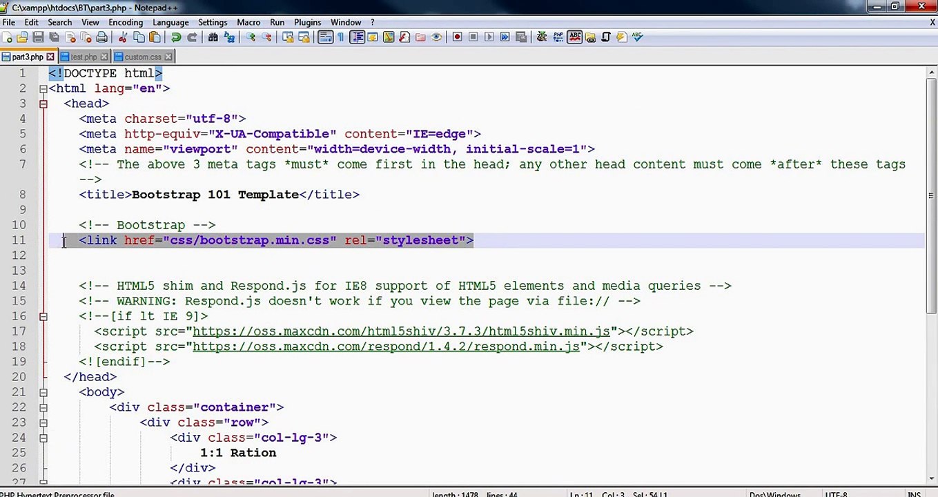
Task: Stop macro recording
Action: coord(473,37)
